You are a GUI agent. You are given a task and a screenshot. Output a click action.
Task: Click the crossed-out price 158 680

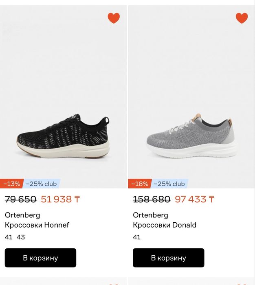click(x=151, y=199)
